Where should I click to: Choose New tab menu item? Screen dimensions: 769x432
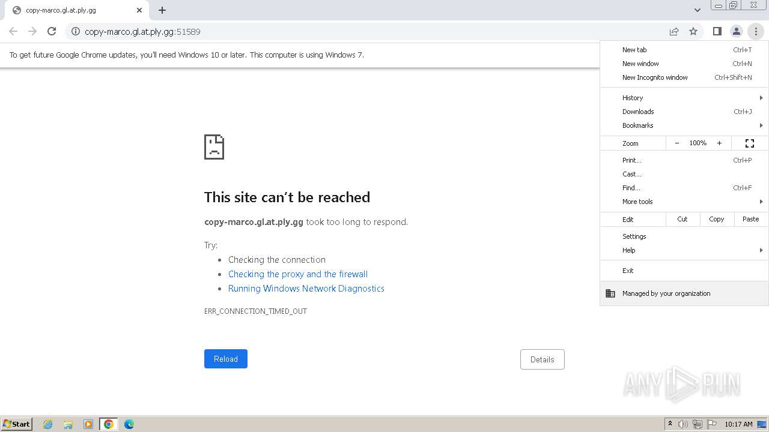[x=684, y=50]
